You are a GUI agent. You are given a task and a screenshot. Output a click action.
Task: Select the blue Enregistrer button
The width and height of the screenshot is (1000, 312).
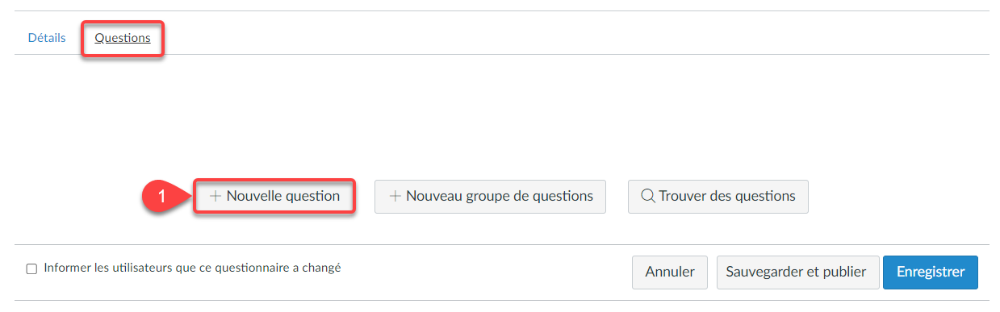pos(931,272)
